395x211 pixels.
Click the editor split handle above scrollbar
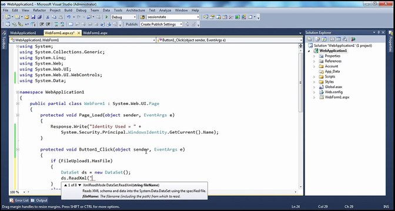300,46
